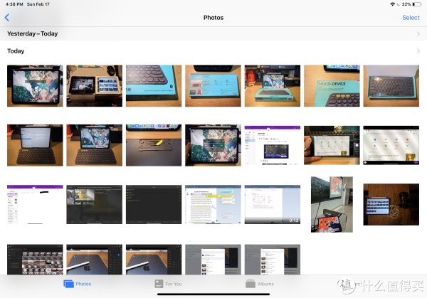The image size is (427, 298).
Task: Open the first photo in Today section
Action: coord(35,85)
